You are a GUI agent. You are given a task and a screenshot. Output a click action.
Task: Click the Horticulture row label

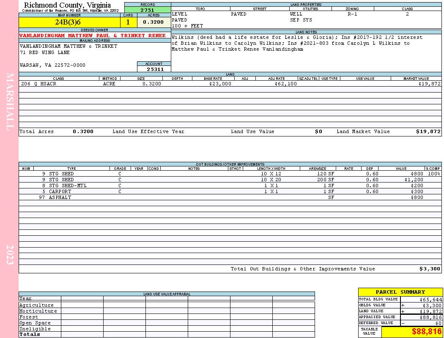(x=38, y=311)
